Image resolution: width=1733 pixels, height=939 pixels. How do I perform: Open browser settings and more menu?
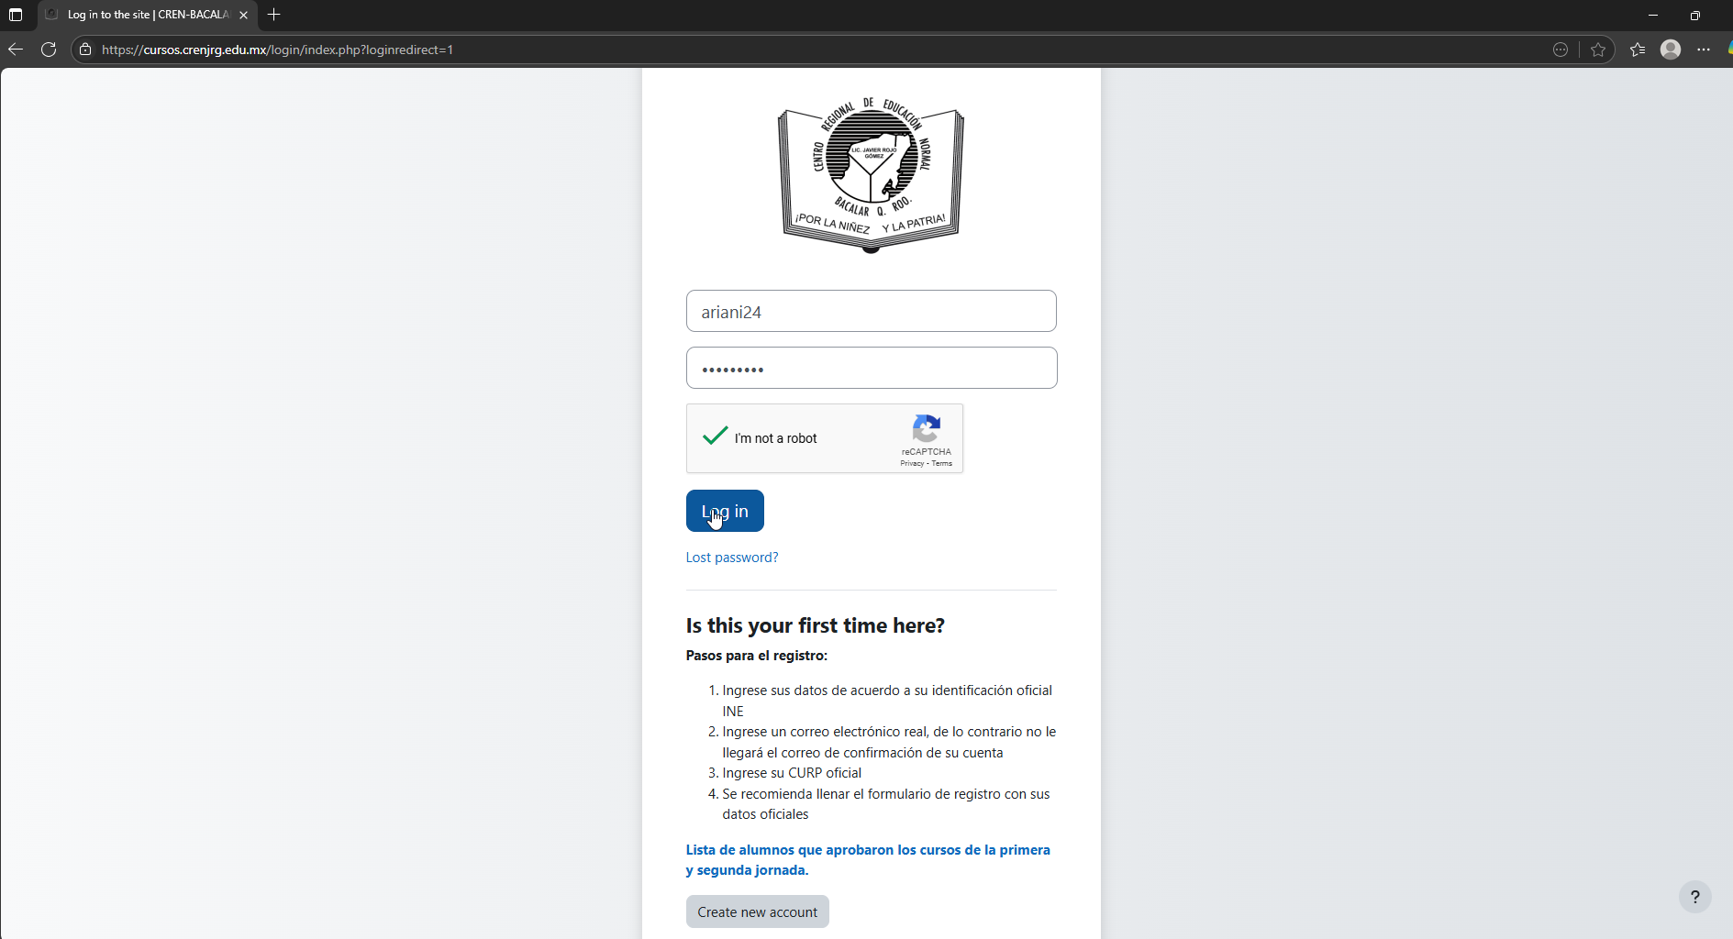click(x=1704, y=50)
